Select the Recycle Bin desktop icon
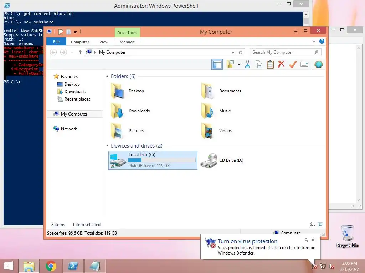Image resolution: width=365 pixels, height=273 pixels. pos(347,236)
